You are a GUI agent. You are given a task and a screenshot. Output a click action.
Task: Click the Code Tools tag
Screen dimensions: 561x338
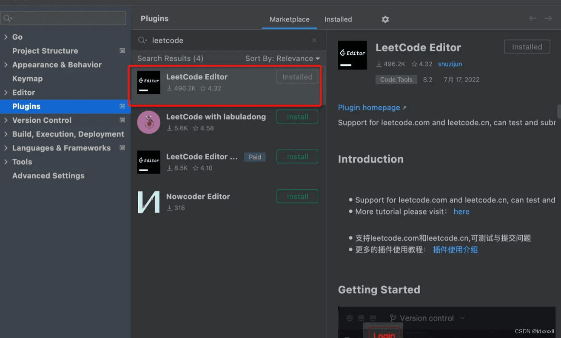pos(396,79)
